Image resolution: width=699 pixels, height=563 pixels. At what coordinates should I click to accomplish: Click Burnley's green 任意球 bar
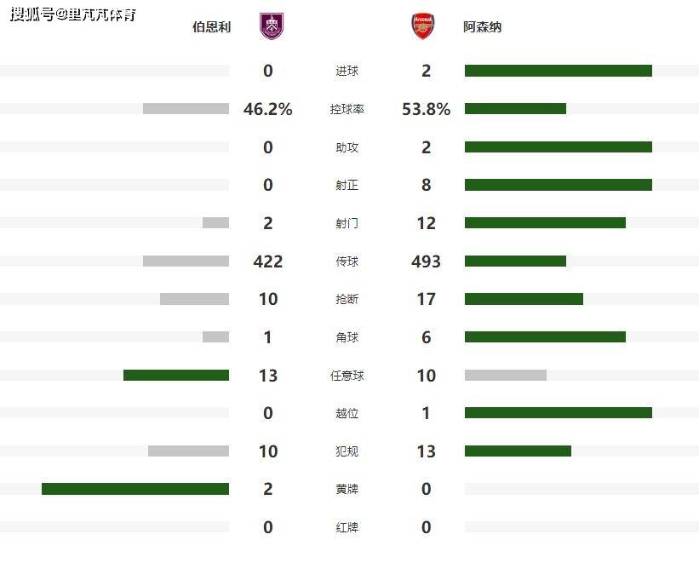pos(176,375)
